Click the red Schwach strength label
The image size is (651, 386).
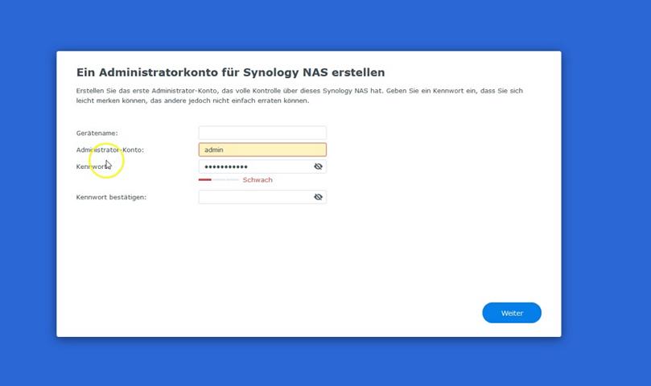point(258,179)
